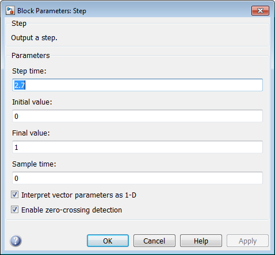Click the 'Initial value:' label
This screenshot has height=255, width=275.
[x=32, y=102]
